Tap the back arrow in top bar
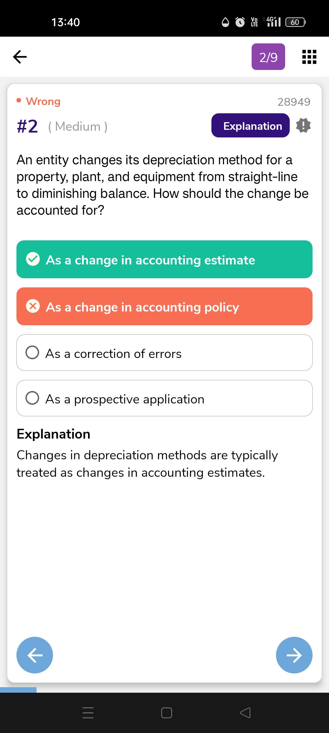The width and height of the screenshot is (329, 733). (20, 57)
